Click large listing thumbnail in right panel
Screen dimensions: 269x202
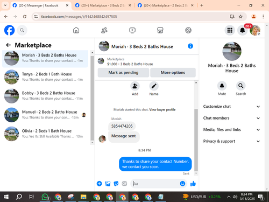232,51
